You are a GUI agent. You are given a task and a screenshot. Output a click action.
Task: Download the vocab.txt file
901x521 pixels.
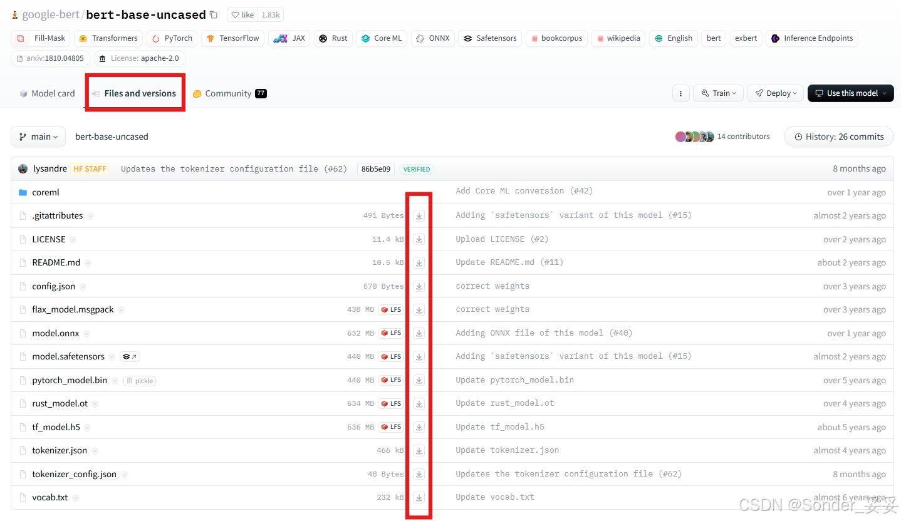[419, 497]
